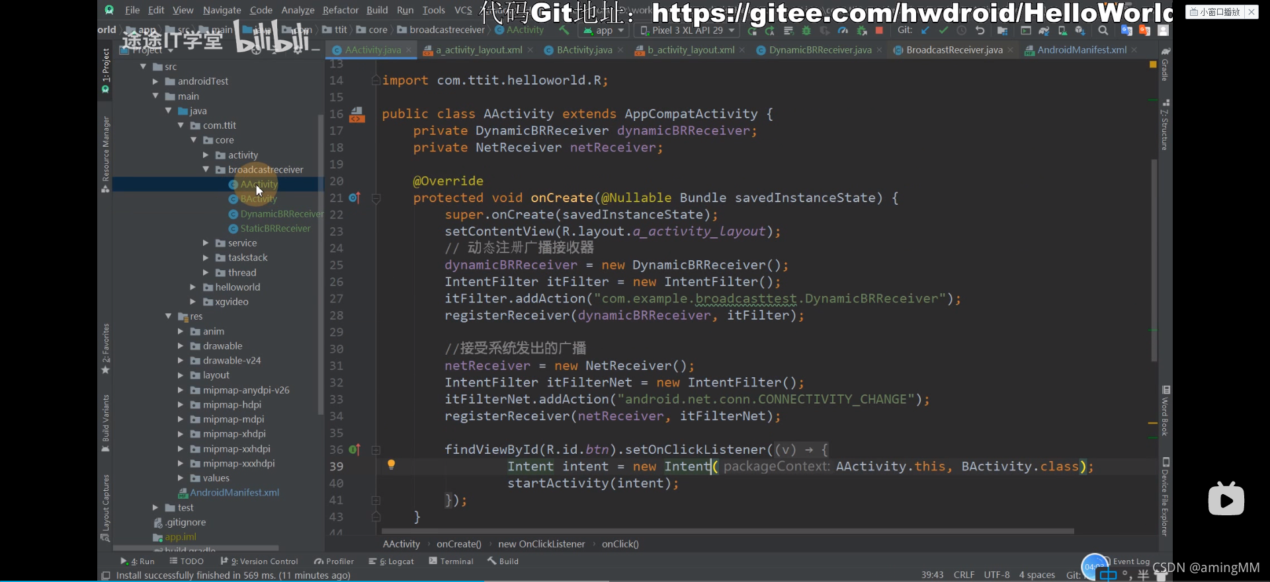Open the app run configuration dropdown
This screenshot has height=582, width=1270.
(x=604, y=30)
